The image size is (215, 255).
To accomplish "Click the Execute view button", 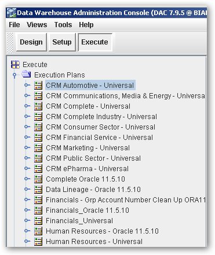I will point(94,42).
